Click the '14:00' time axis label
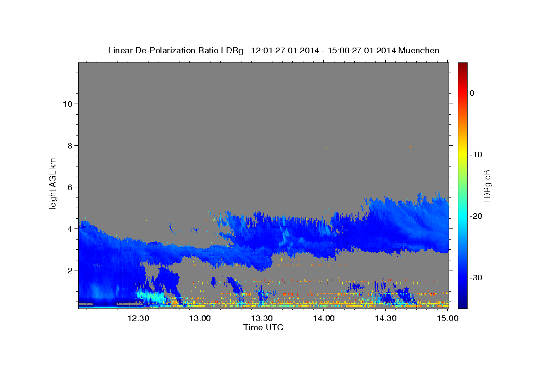The width and height of the screenshot is (555, 370). (x=324, y=318)
